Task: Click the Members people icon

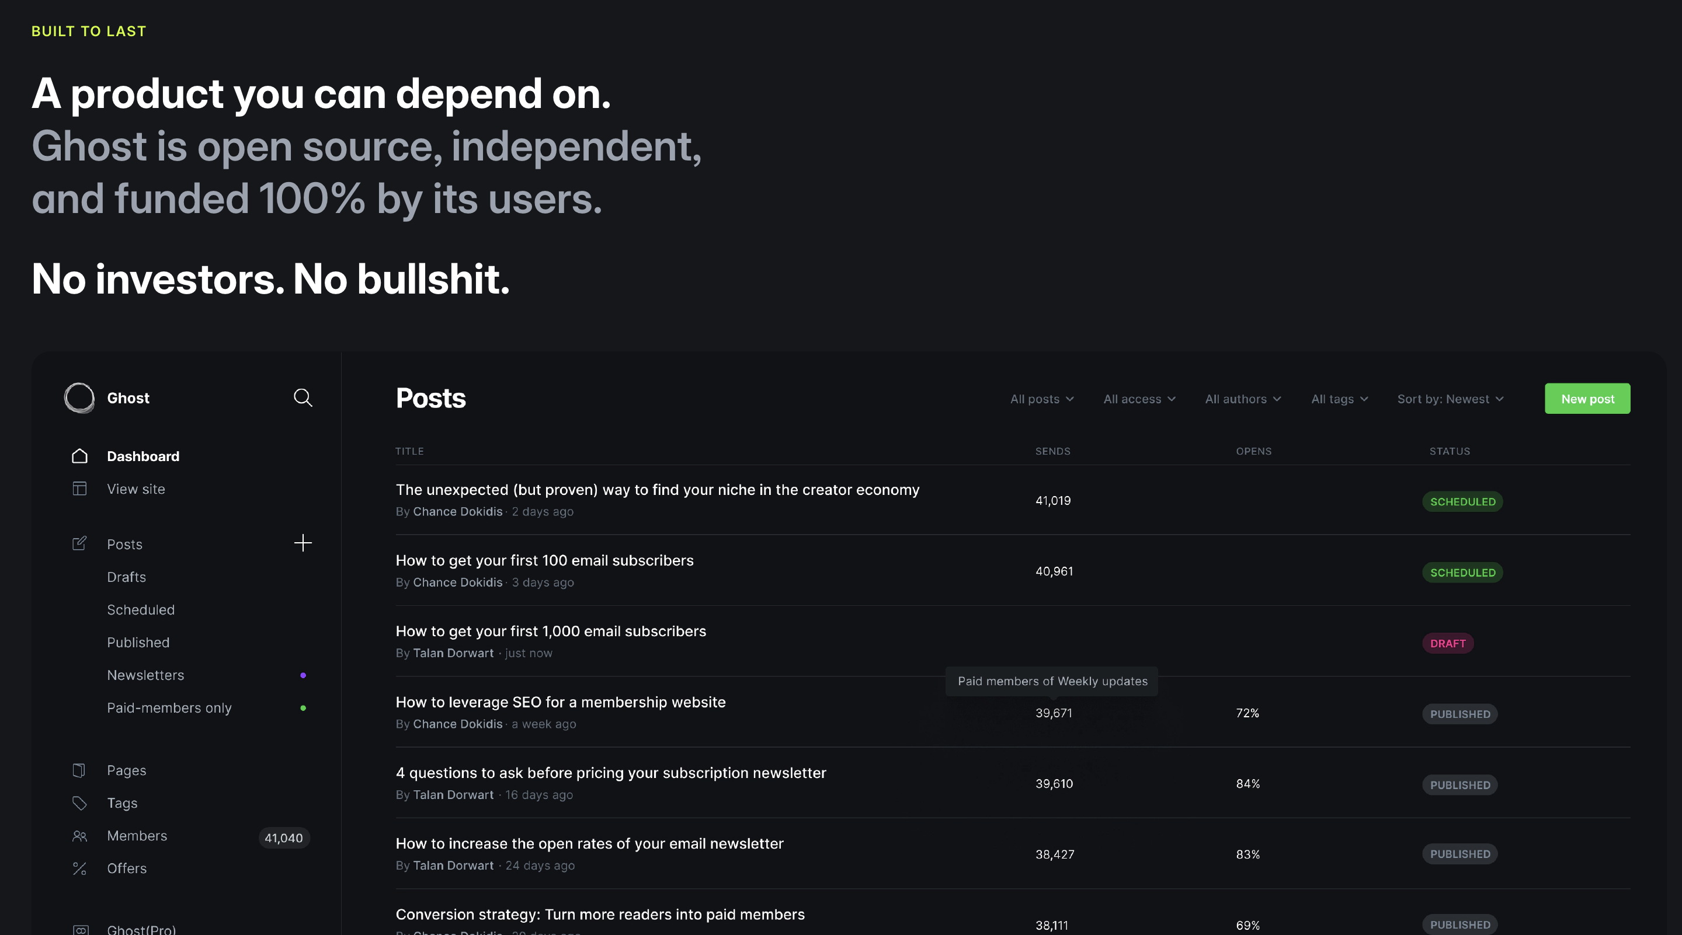Action: [x=79, y=836]
